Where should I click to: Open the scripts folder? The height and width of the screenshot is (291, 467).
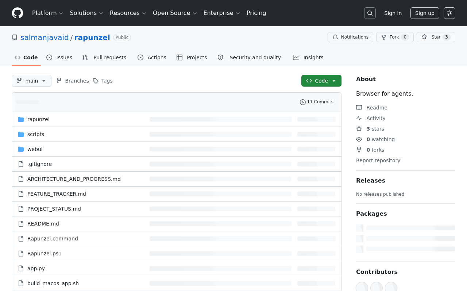point(36,134)
